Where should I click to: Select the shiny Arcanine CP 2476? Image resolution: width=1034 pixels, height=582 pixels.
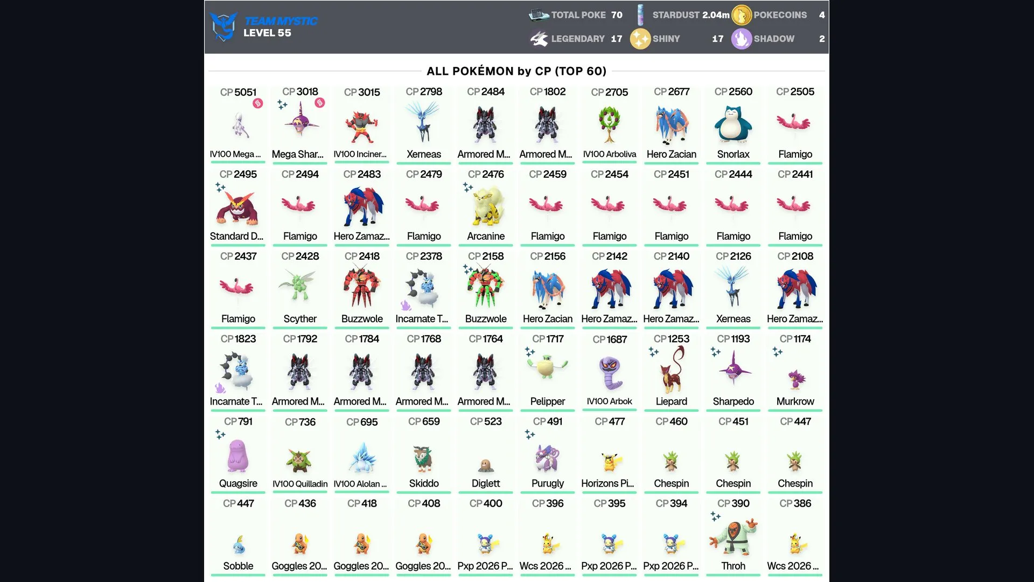coord(486,207)
